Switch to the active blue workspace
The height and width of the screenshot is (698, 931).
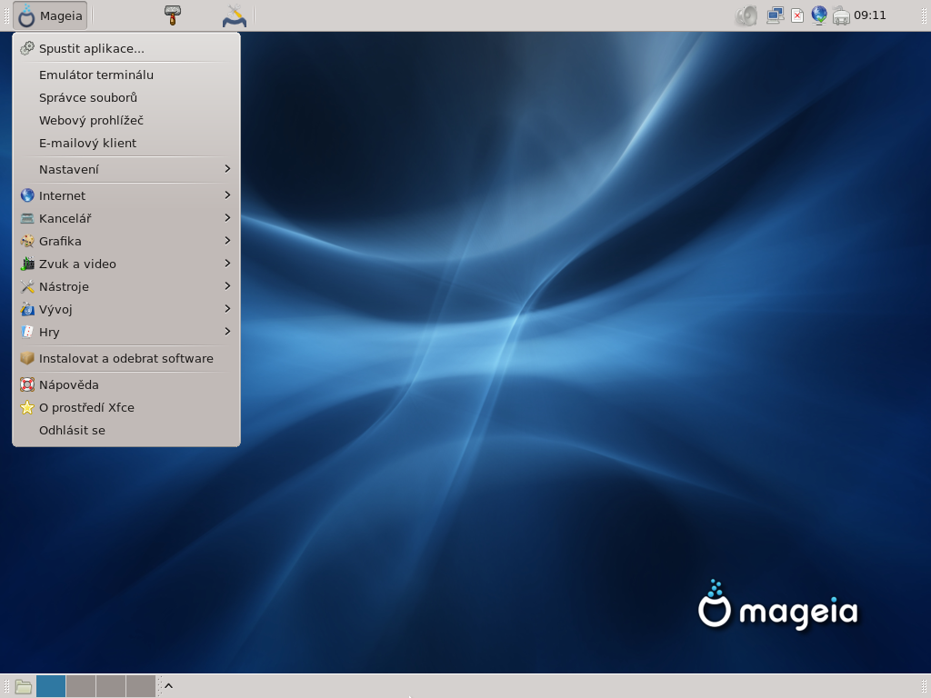pyautogui.click(x=51, y=686)
